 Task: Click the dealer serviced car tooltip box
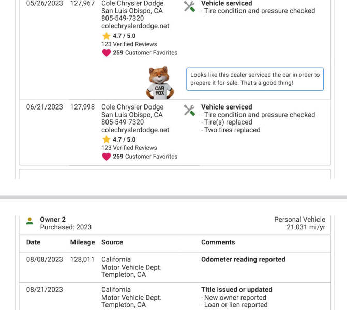254,79
